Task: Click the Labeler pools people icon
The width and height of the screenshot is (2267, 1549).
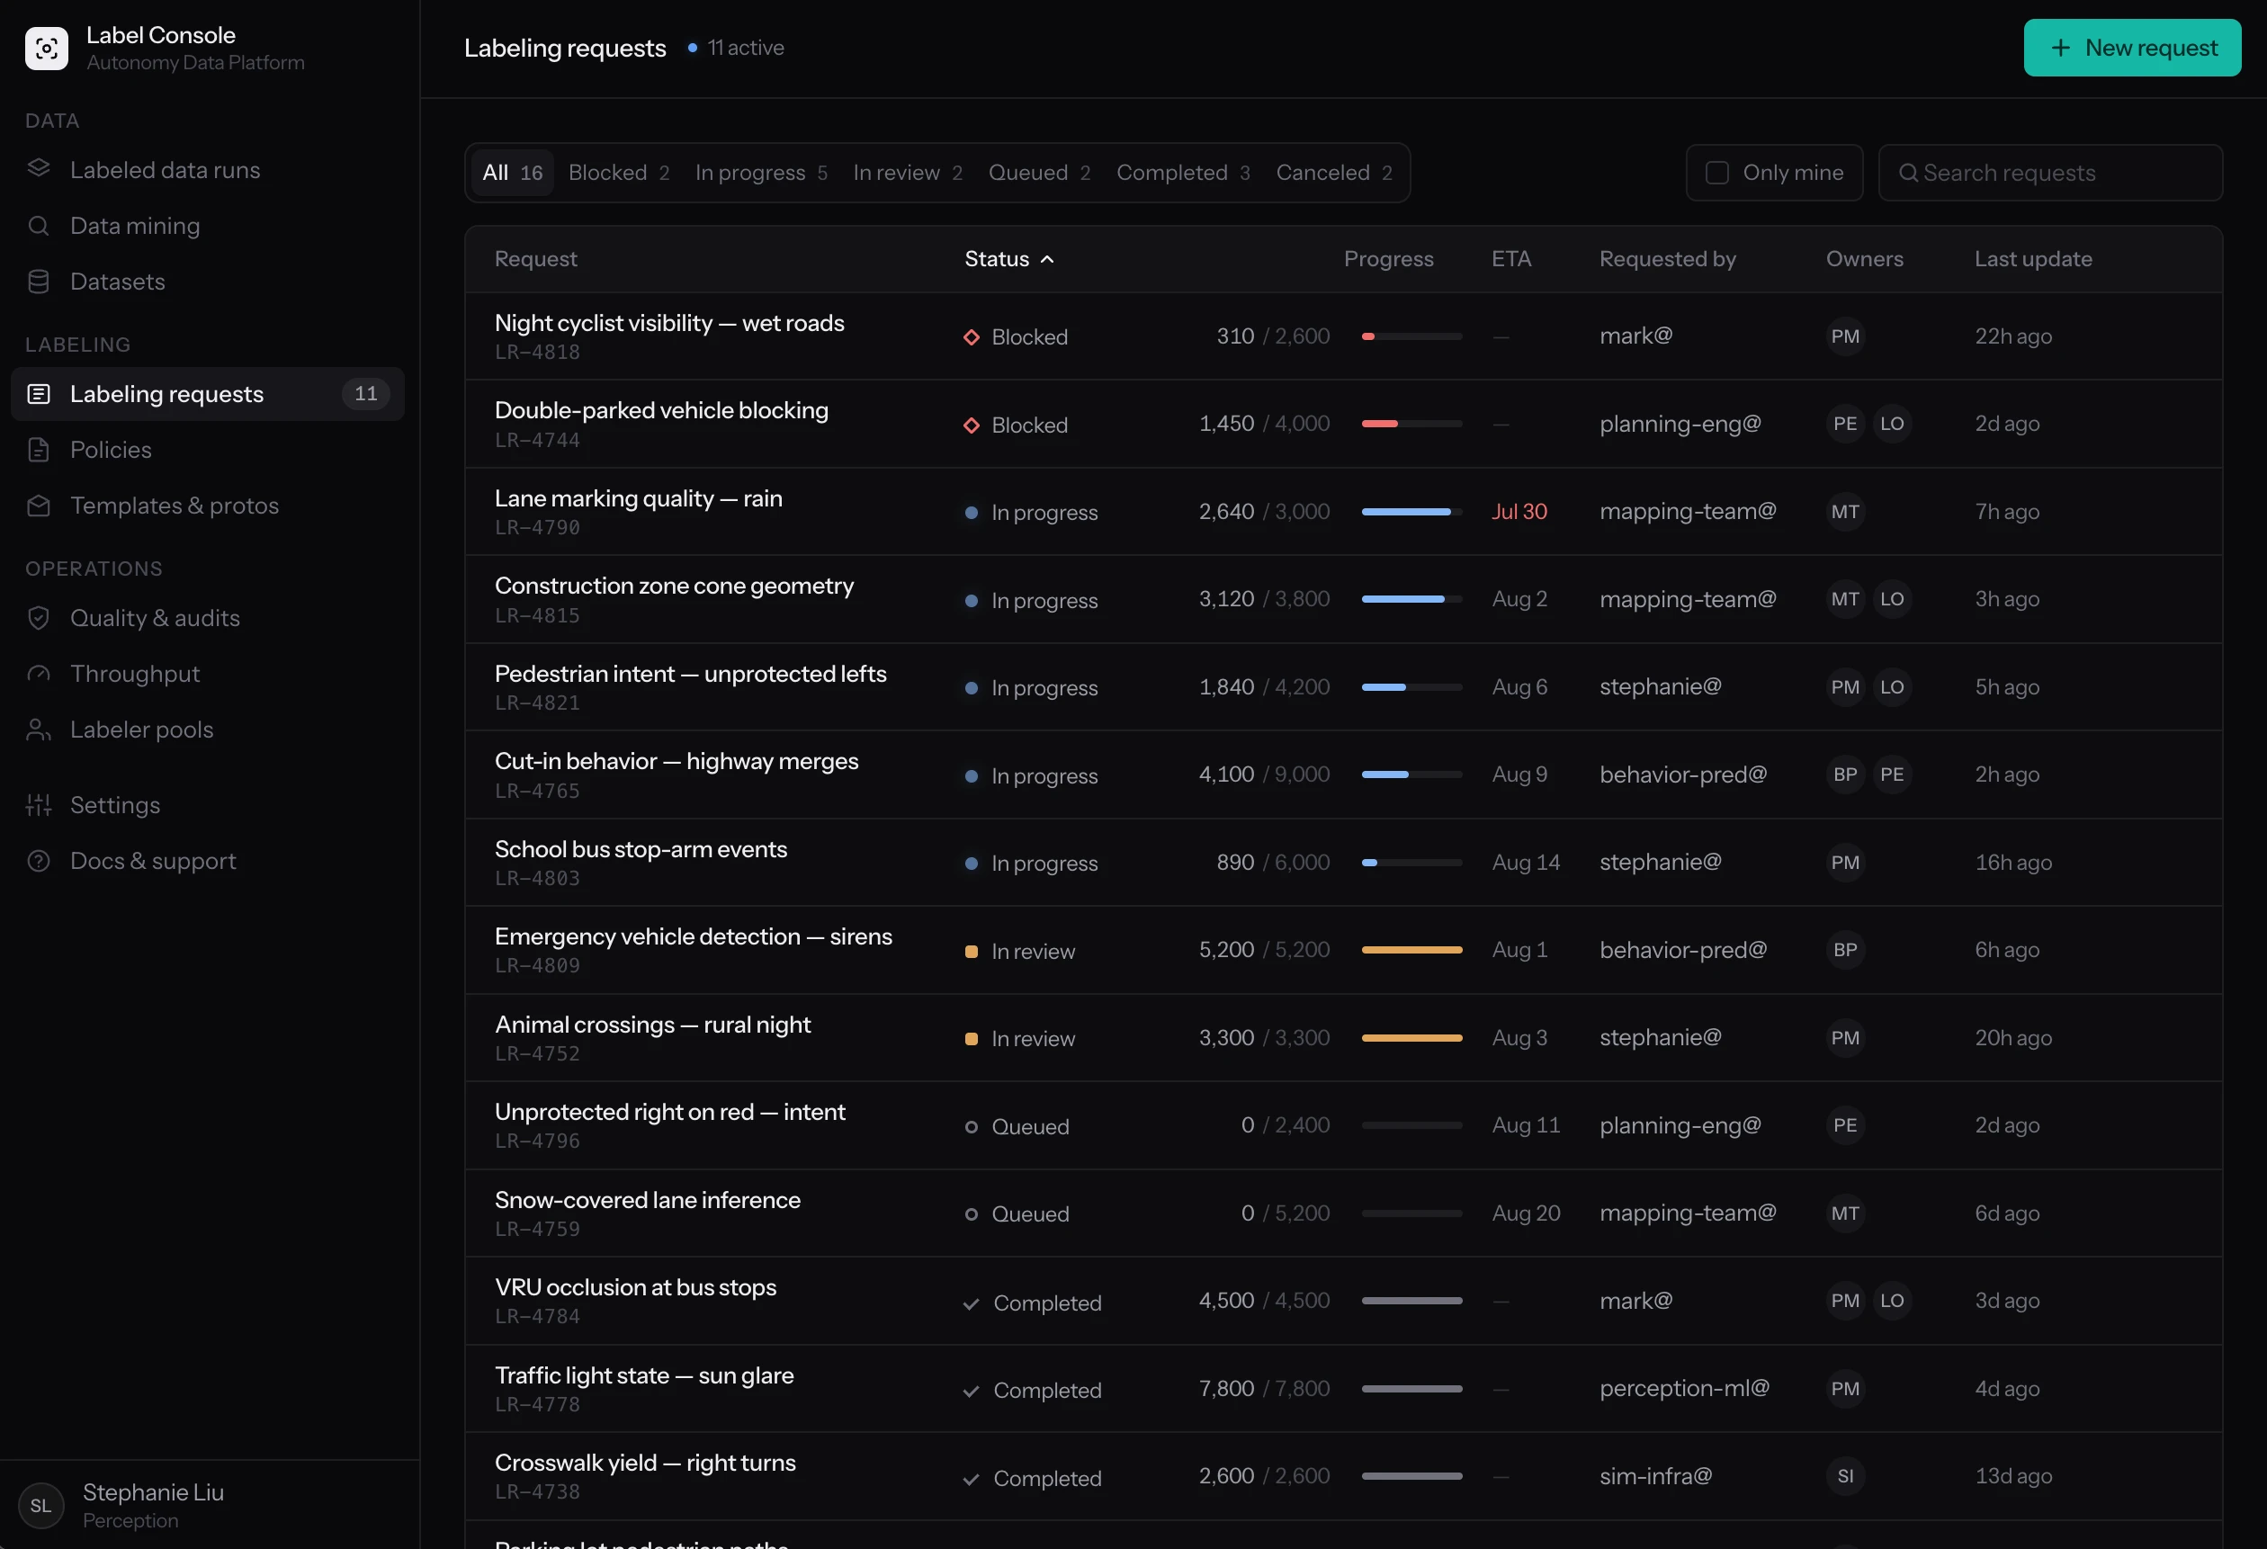Action: (38, 730)
